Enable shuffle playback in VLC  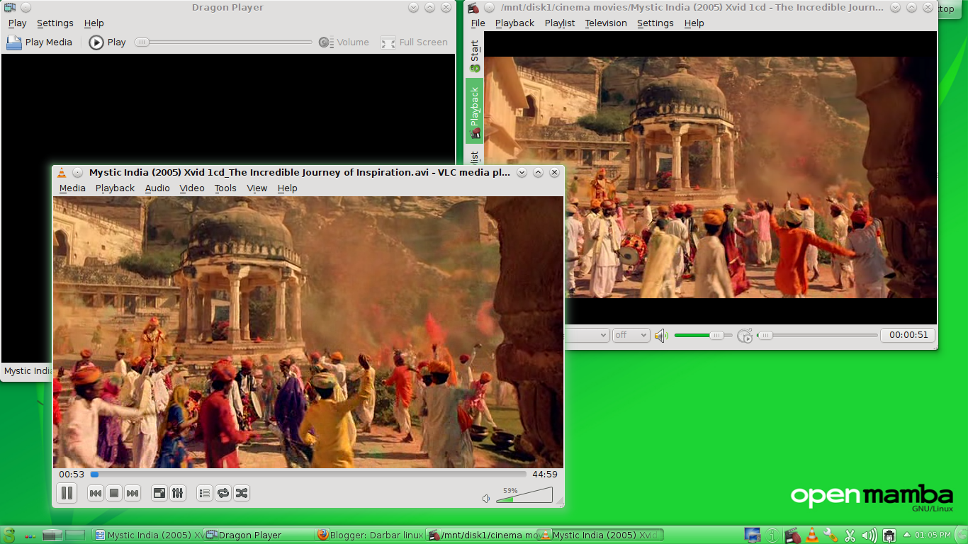(x=241, y=493)
